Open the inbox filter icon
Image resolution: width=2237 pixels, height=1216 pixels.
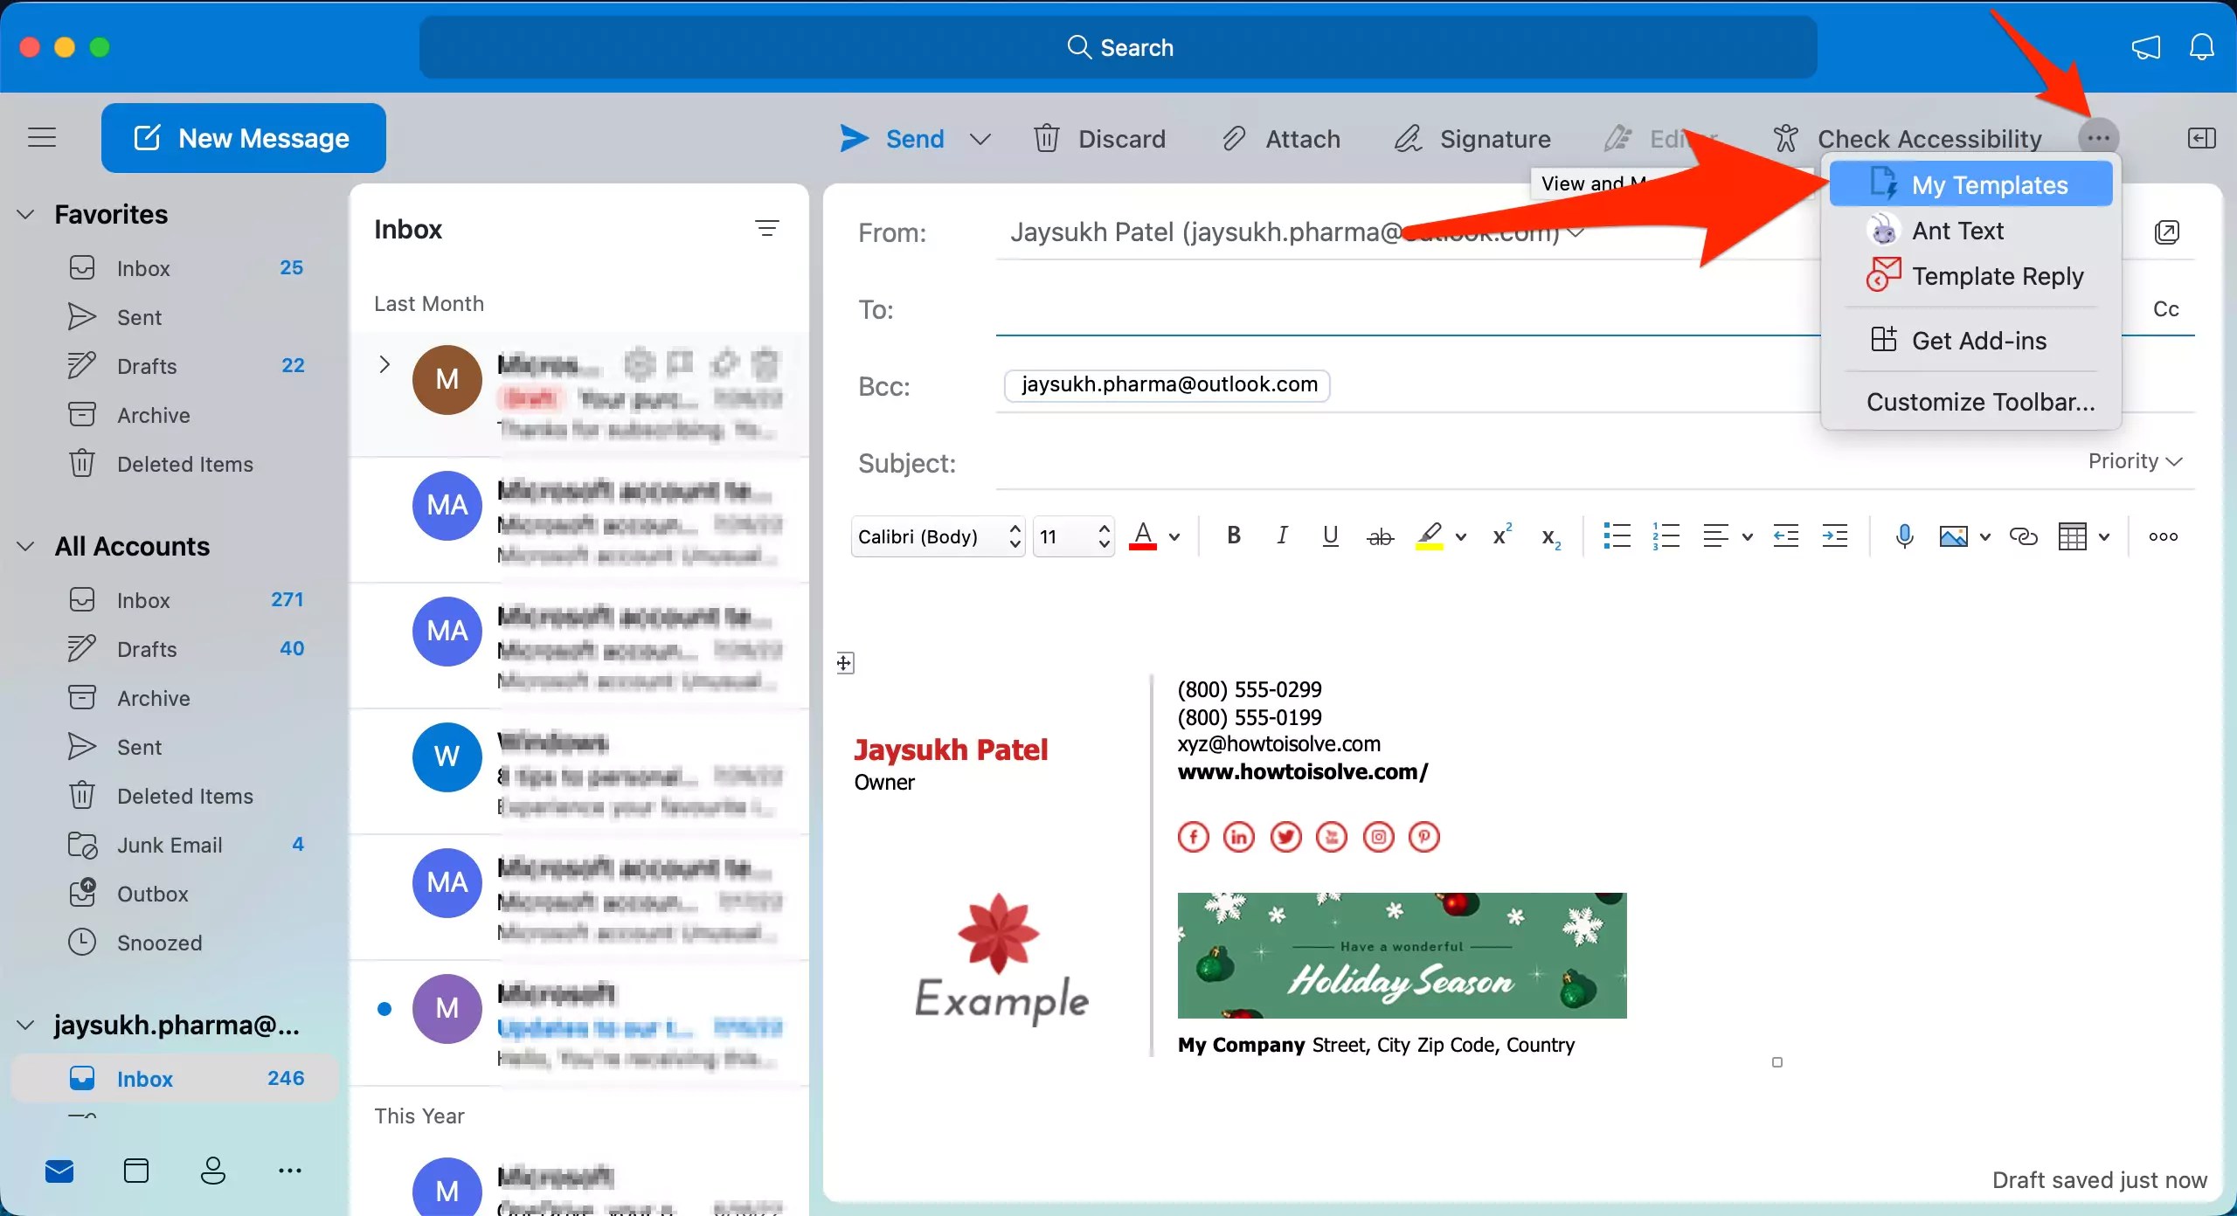coord(766,229)
